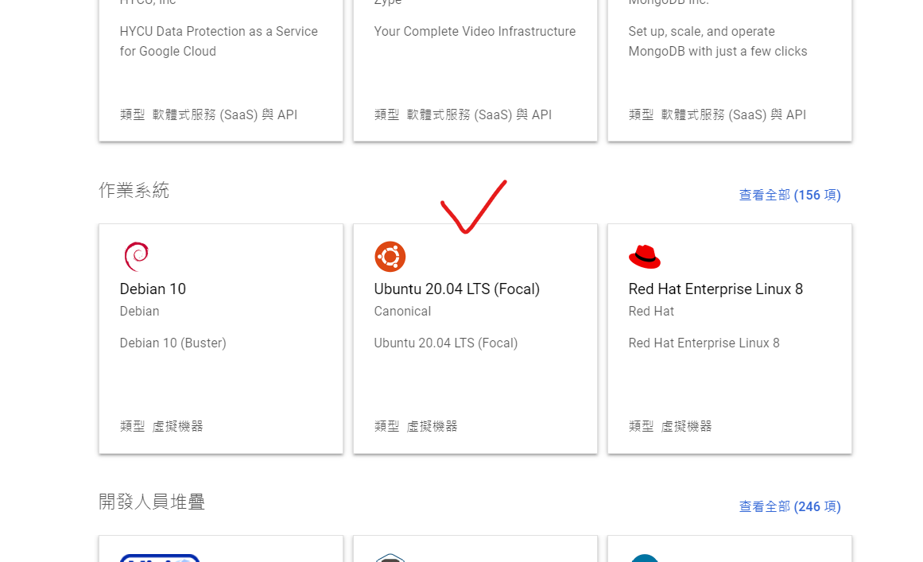Click the gray Ubuntu 20.04 LTS (Focal) description
Viewport: 923px width, 562px height.
click(446, 343)
